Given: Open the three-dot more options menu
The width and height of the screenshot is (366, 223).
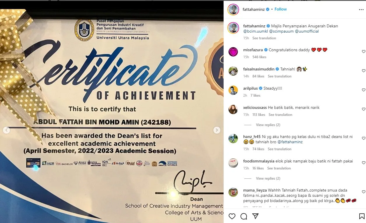Looking at the screenshot, I should point(361,10).
